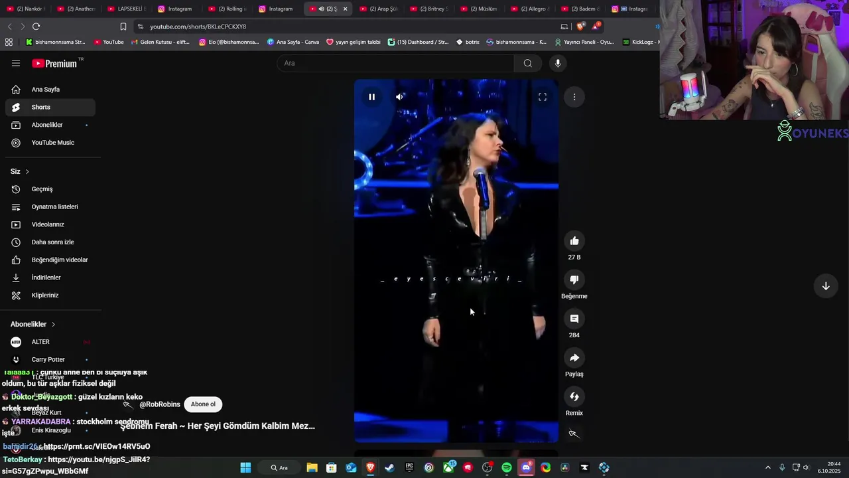Switch to the Allegro tab
The height and width of the screenshot is (478, 849).
pyautogui.click(x=530, y=9)
